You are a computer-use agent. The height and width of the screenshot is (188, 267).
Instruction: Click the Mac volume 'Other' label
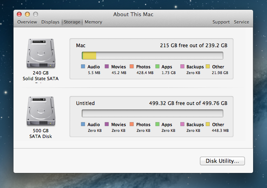click(x=218, y=67)
